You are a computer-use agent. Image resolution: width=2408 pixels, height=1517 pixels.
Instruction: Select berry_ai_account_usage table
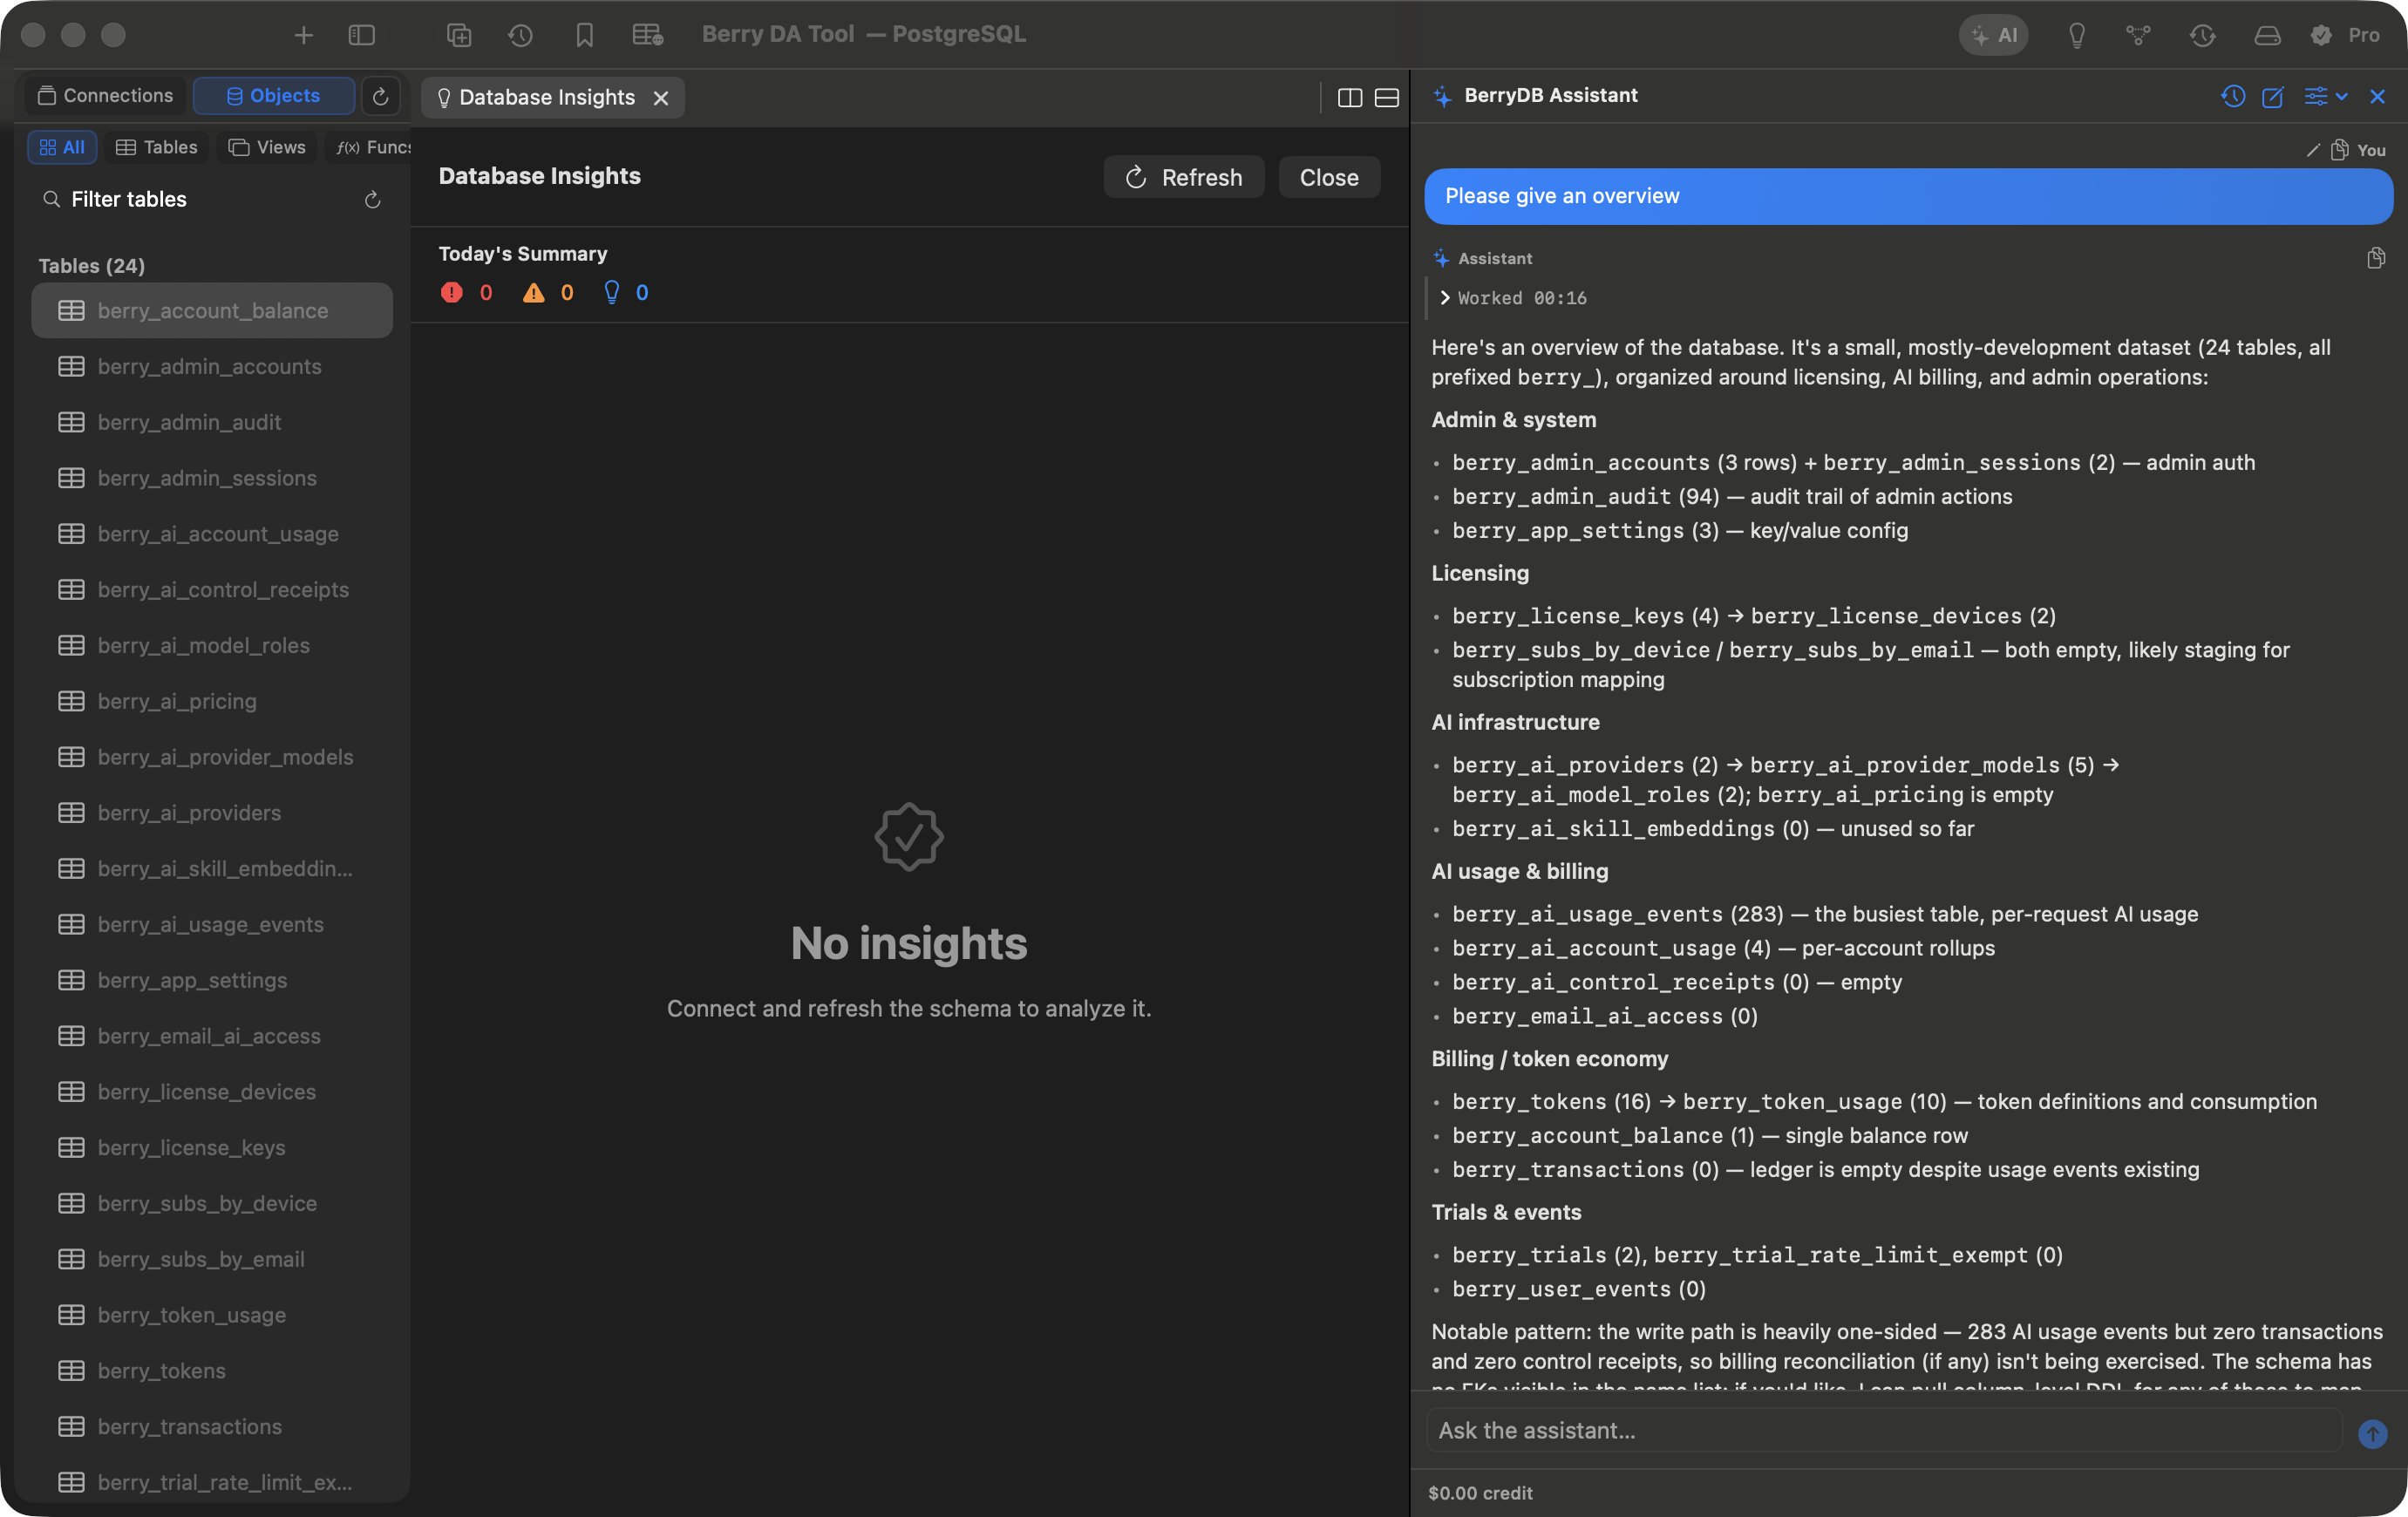tap(212, 534)
